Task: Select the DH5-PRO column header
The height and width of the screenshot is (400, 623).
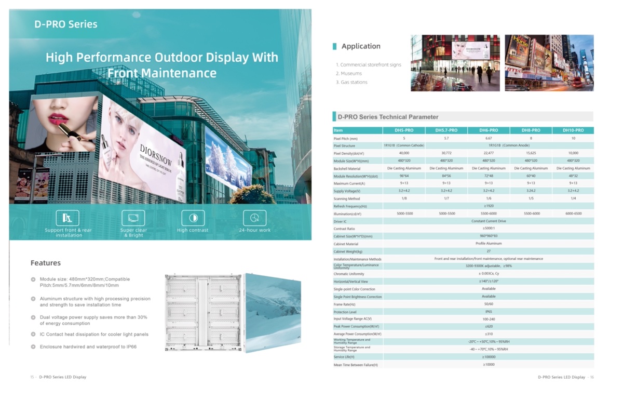Action: click(x=404, y=130)
